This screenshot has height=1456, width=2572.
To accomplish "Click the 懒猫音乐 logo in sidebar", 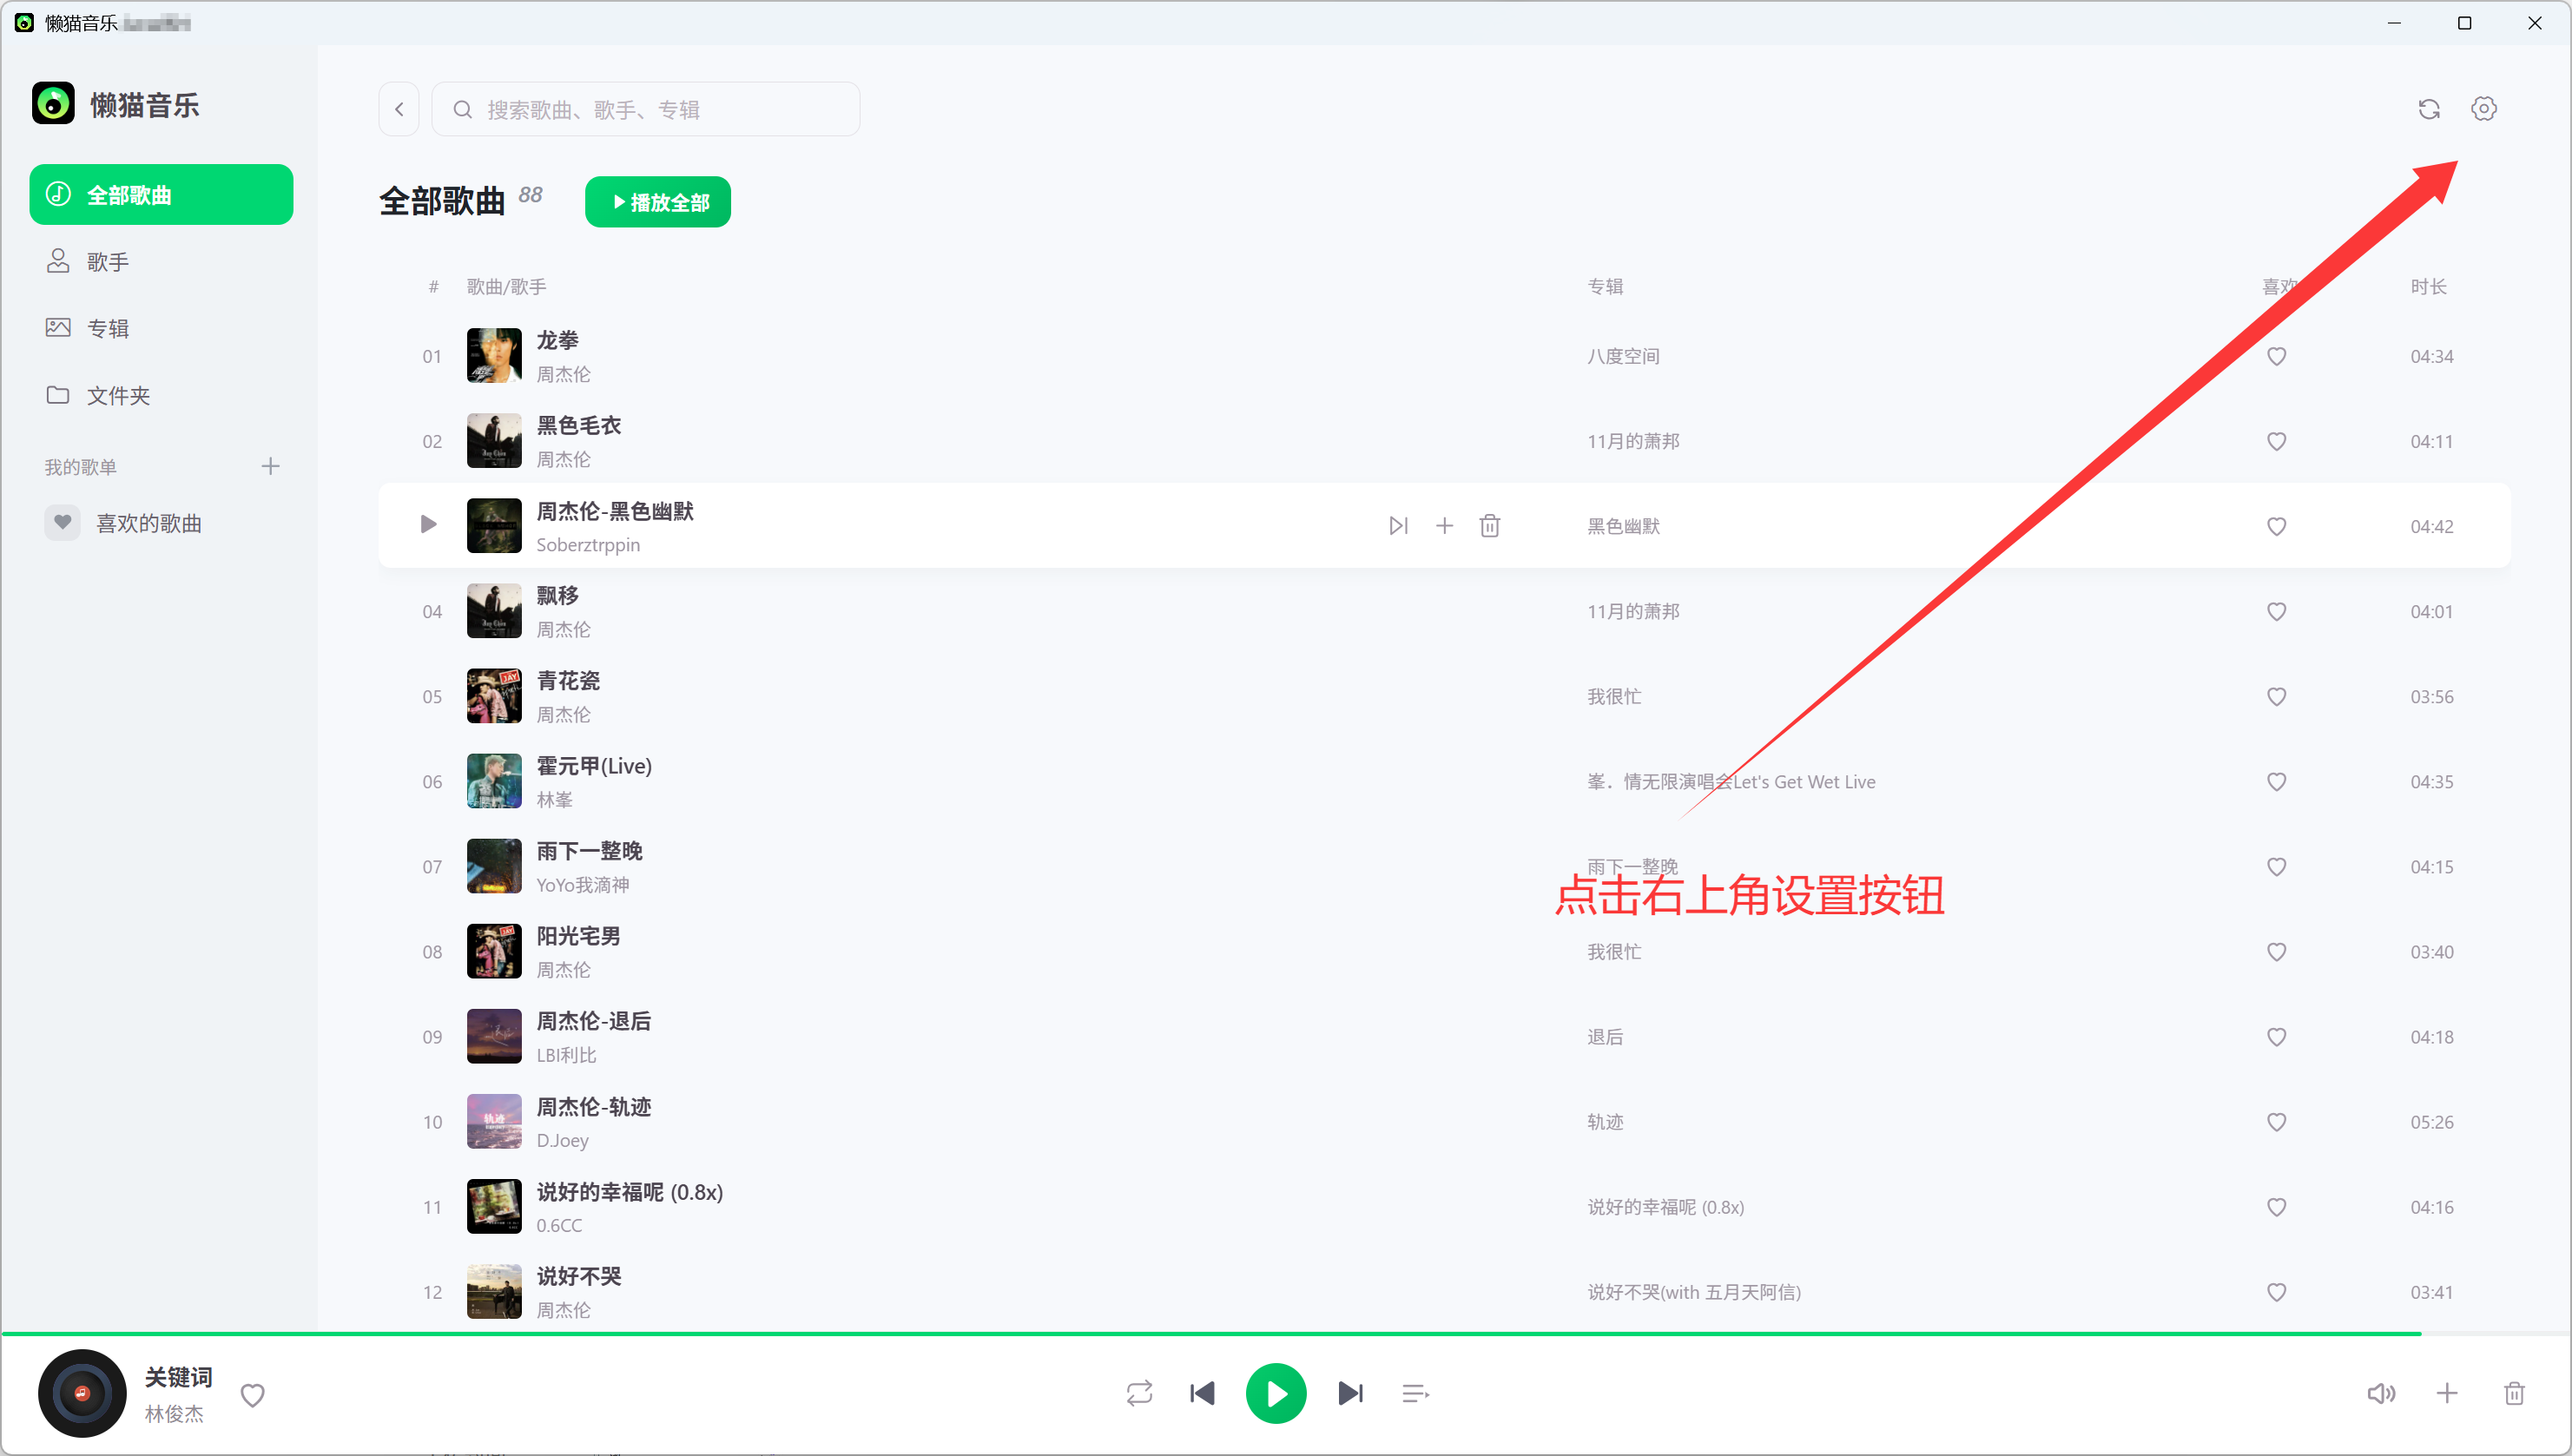I will coord(53,103).
